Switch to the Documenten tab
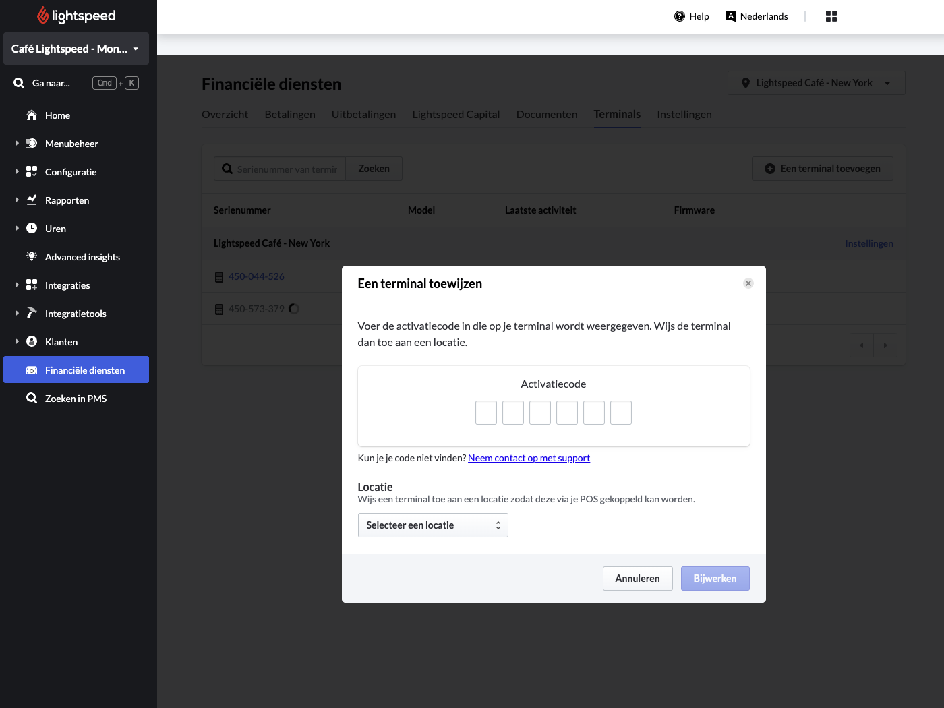The image size is (944, 708). (x=547, y=115)
